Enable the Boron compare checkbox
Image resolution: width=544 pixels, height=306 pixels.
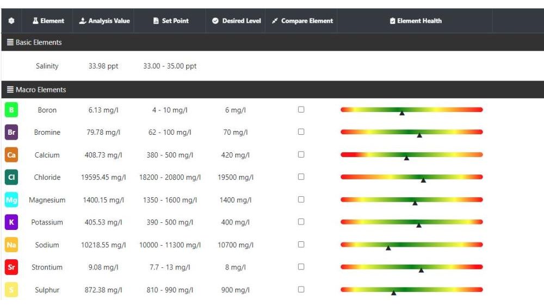(301, 110)
